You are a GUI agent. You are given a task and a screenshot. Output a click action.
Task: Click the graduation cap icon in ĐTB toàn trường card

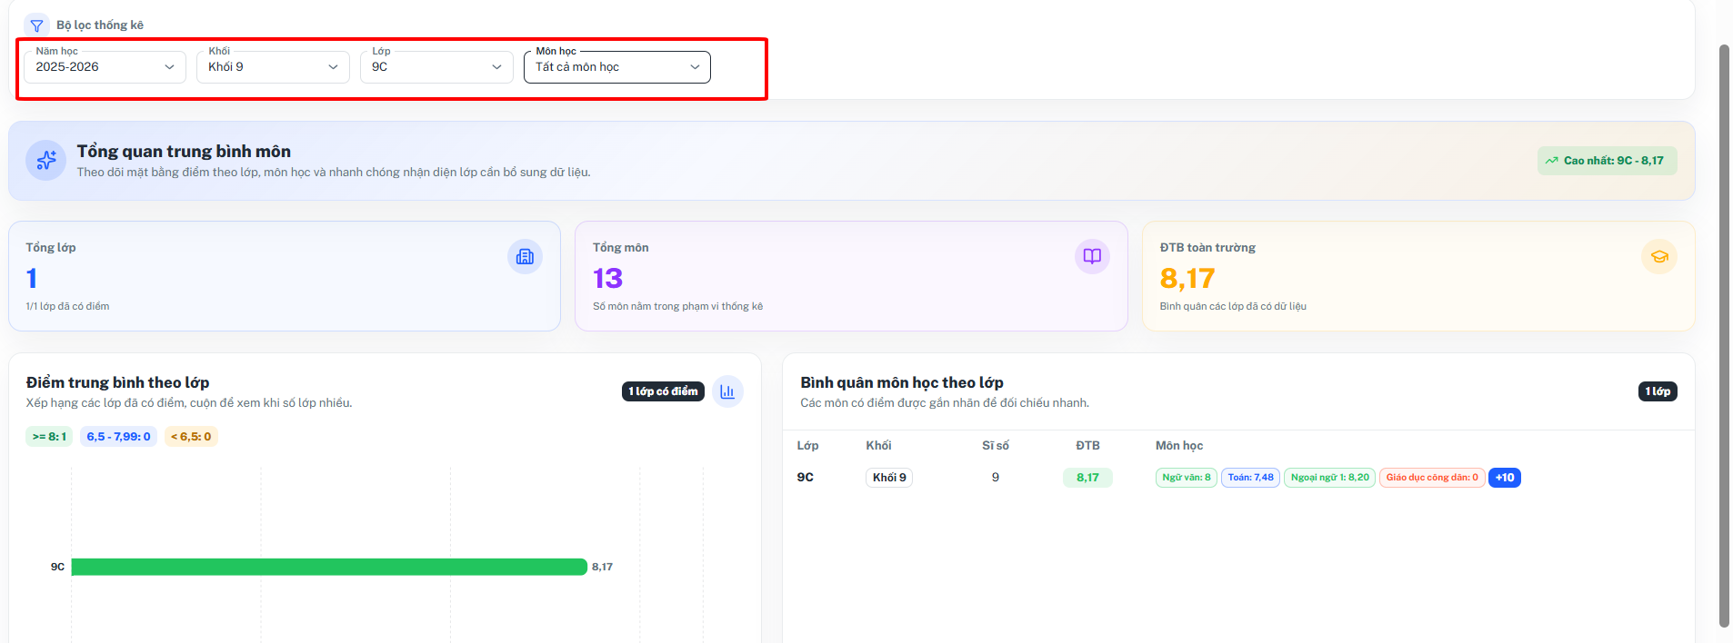pyautogui.click(x=1659, y=257)
